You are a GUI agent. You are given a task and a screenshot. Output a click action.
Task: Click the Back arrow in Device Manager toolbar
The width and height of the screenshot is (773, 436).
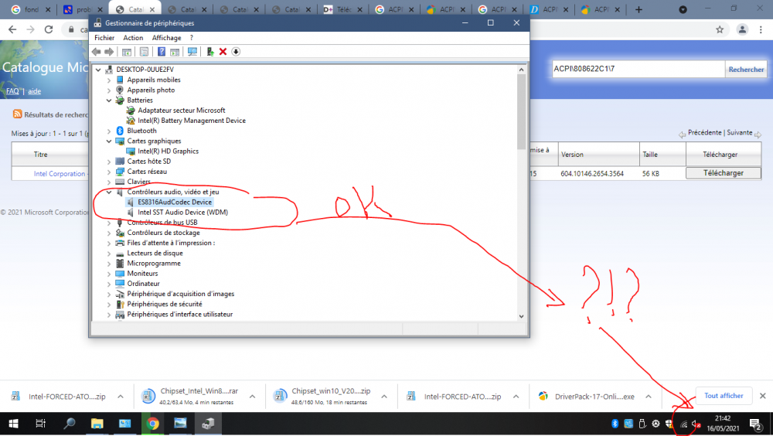(x=96, y=52)
